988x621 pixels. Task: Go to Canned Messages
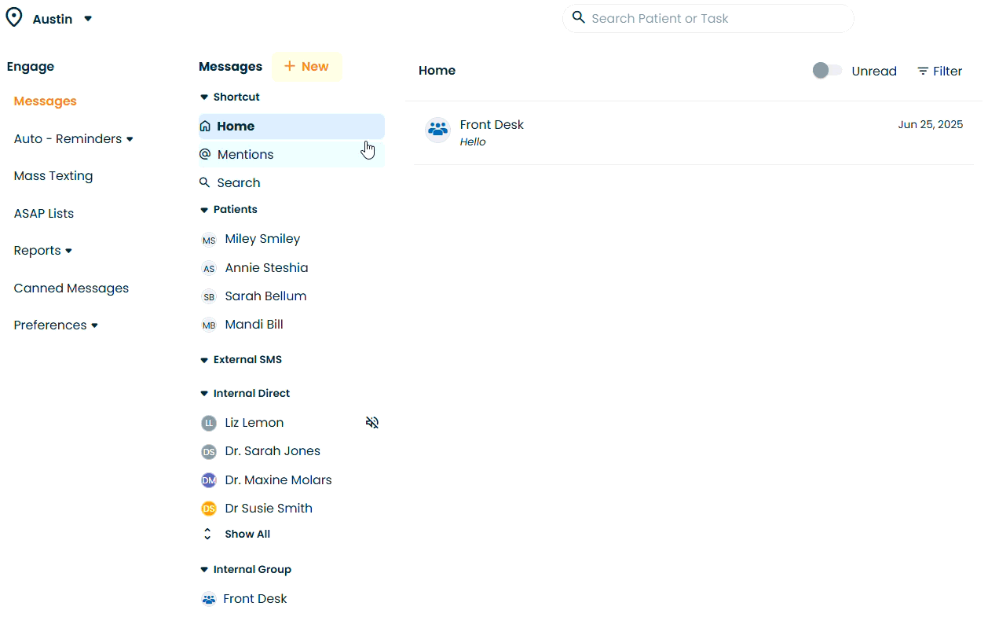[71, 288]
